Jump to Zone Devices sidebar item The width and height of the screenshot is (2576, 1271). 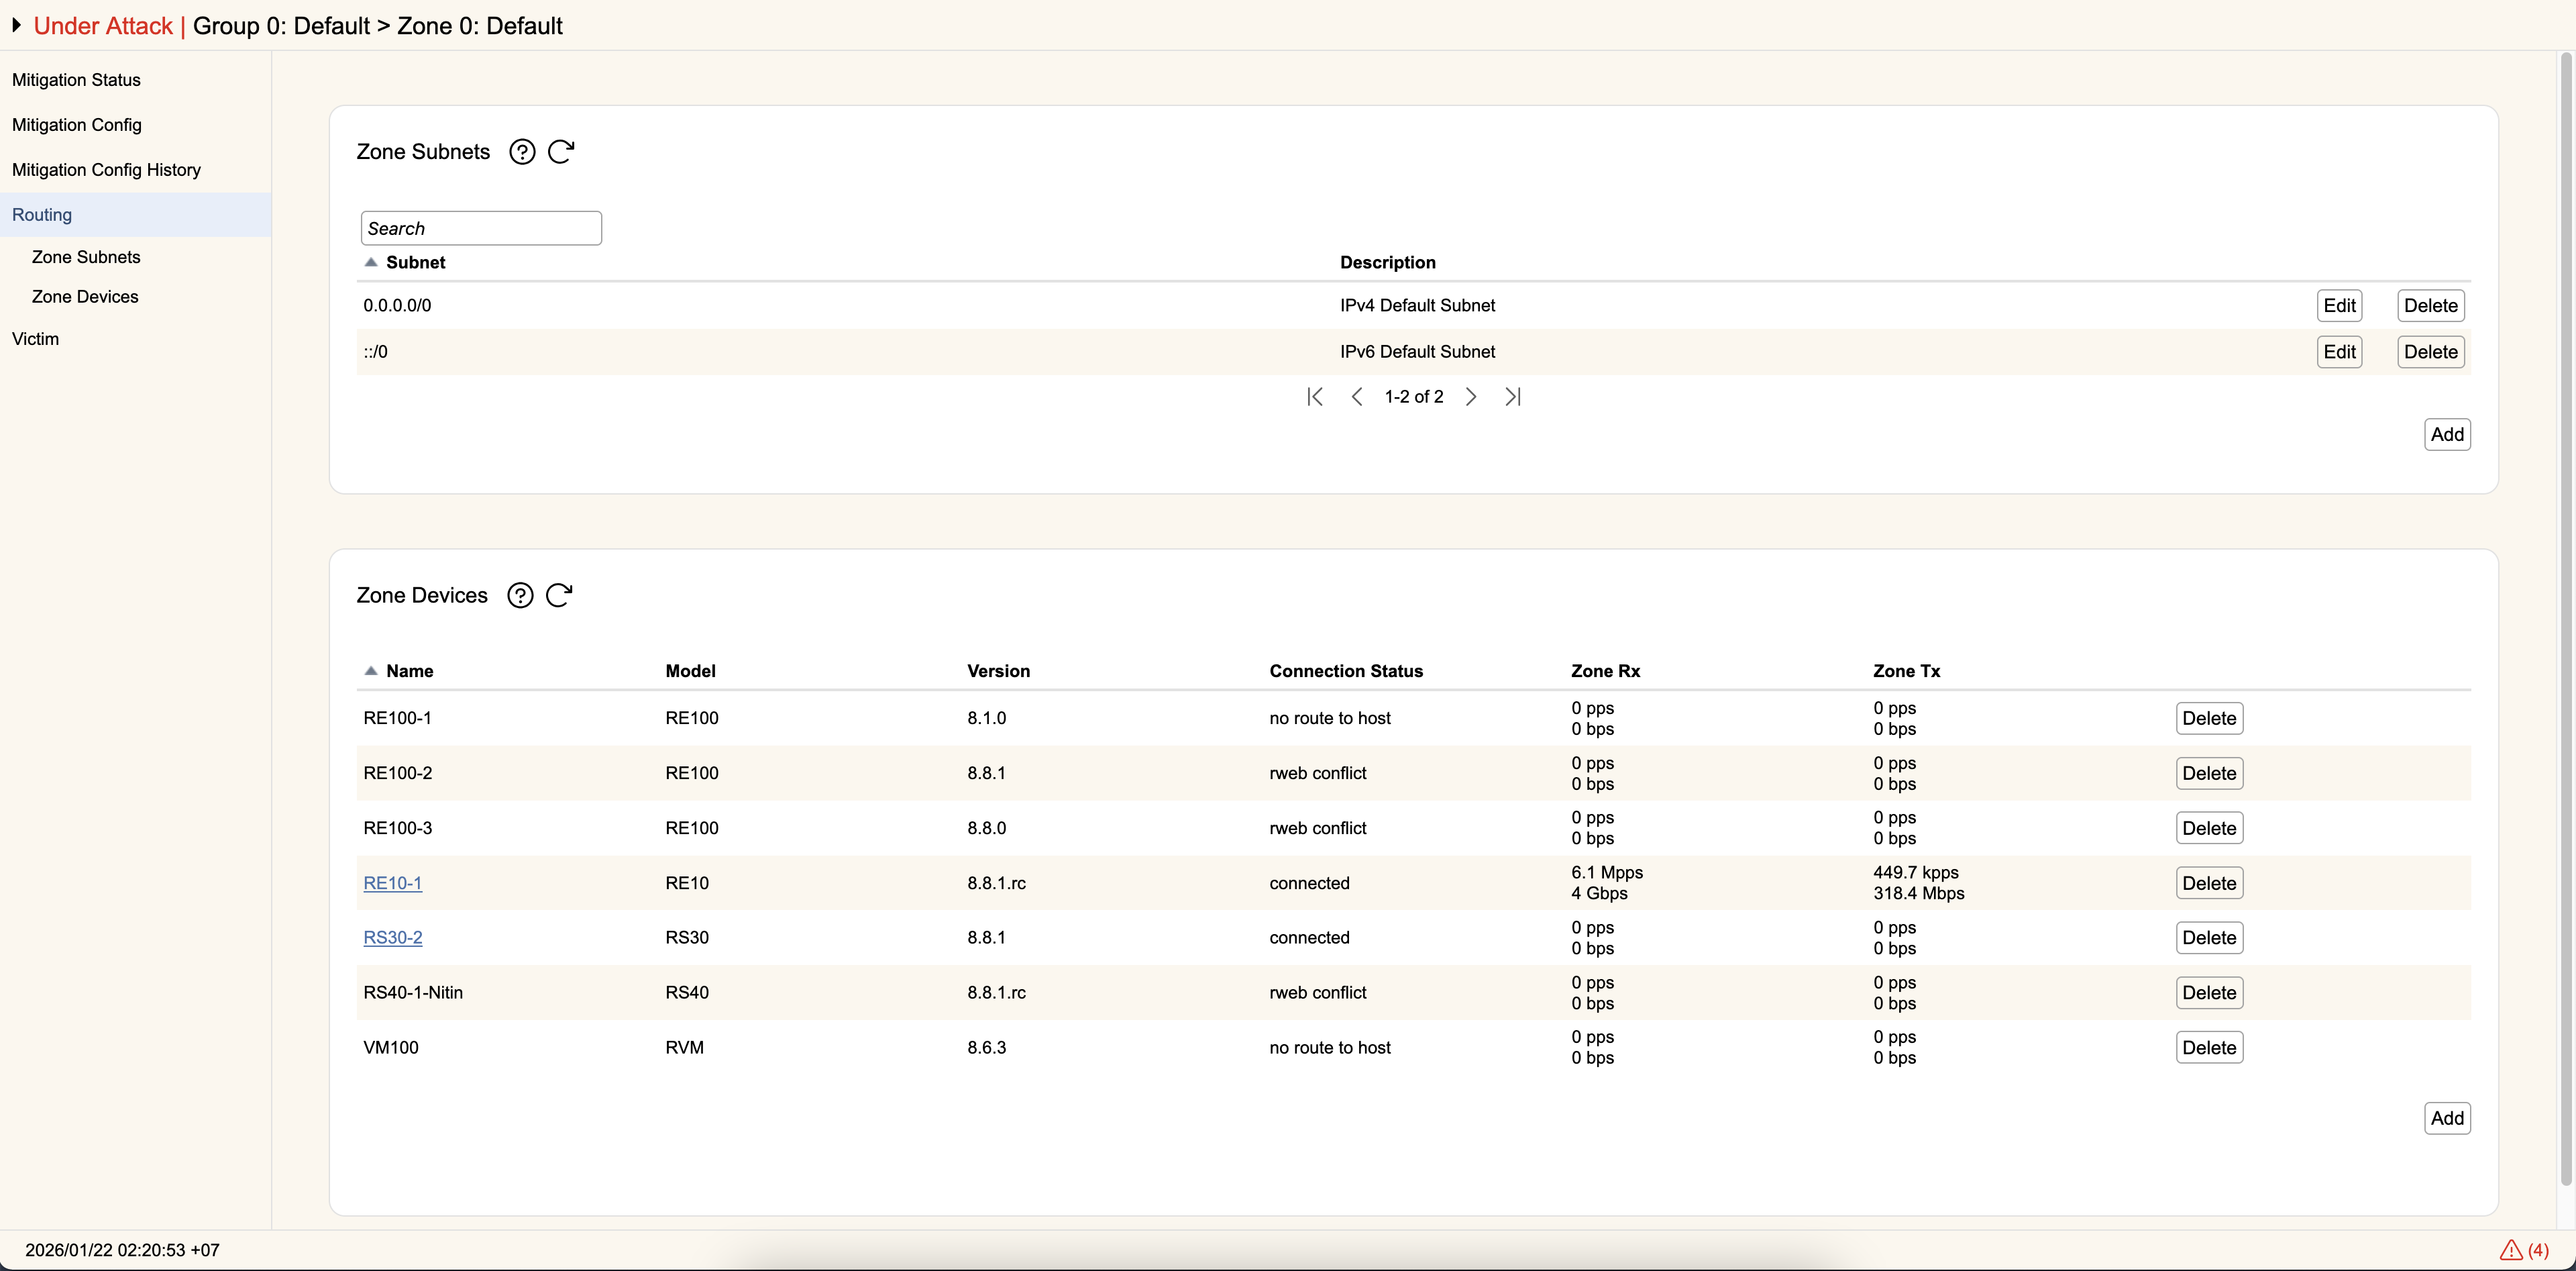point(85,297)
